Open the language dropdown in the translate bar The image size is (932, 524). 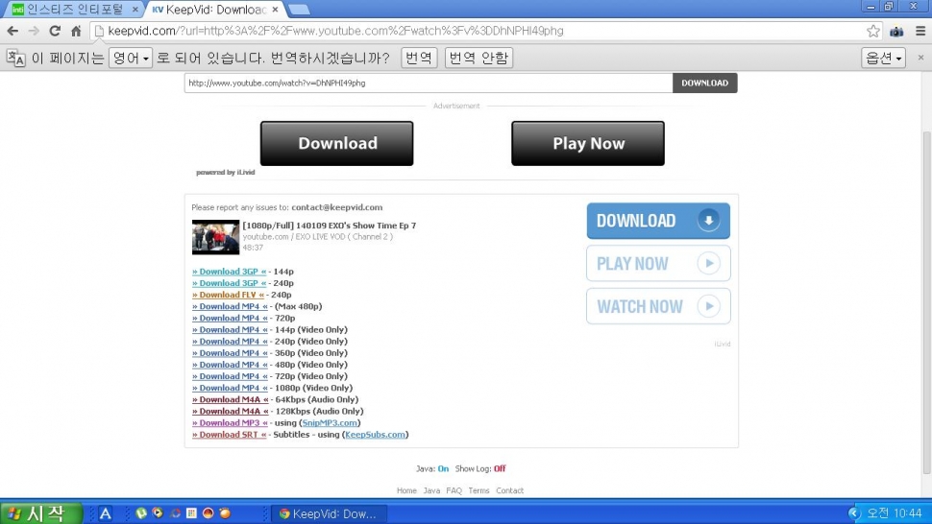click(131, 58)
